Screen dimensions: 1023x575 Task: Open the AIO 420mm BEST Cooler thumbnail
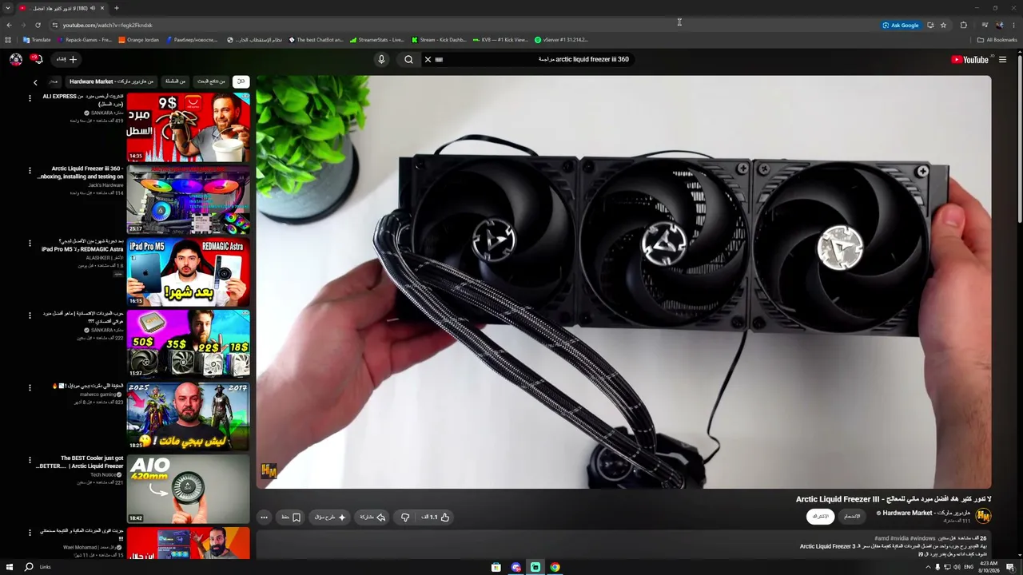click(x=188, y=490)
